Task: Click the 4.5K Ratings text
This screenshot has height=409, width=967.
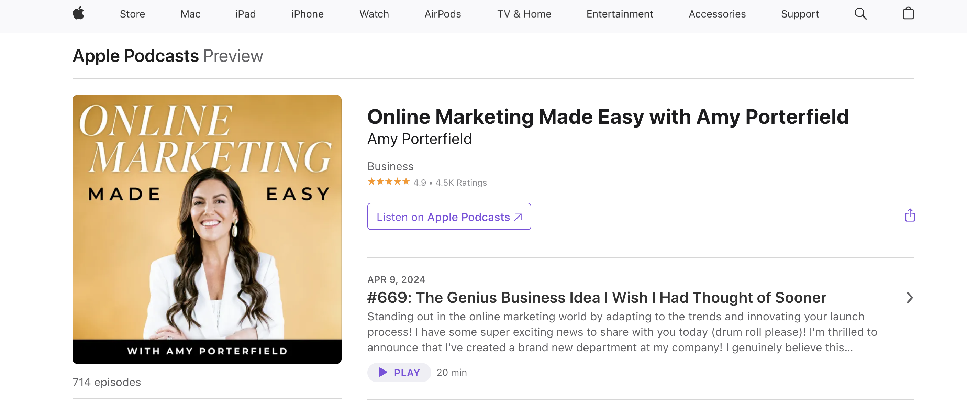Action: click(x=461, y=183)
